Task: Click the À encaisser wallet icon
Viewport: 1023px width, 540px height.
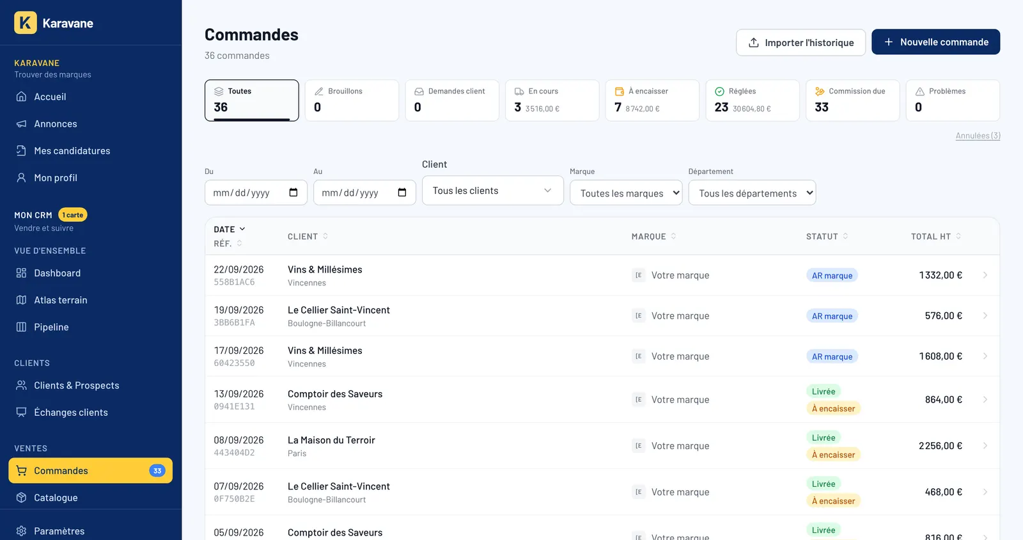Action: pos(620,91)
